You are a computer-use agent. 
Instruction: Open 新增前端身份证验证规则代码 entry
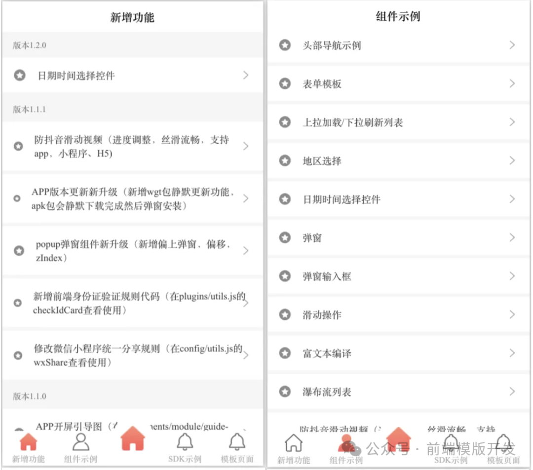[133, 303]
